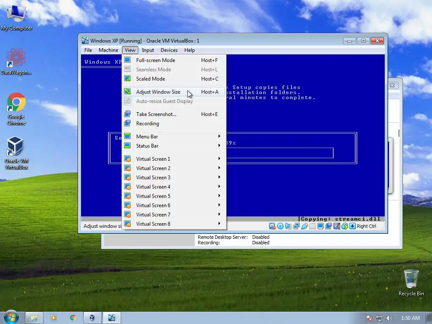This screenshot has height=324, width=432.
Task: Click the Copying: streamci.dll status text
Action: [340, 219]
